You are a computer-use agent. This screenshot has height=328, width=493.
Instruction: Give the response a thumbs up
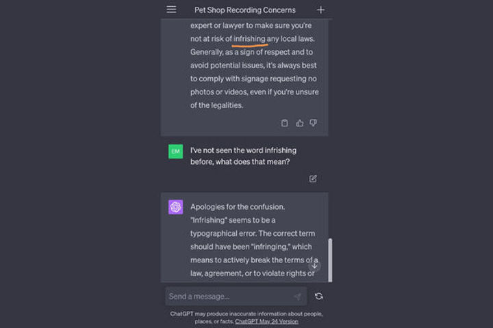coord(300,123)
